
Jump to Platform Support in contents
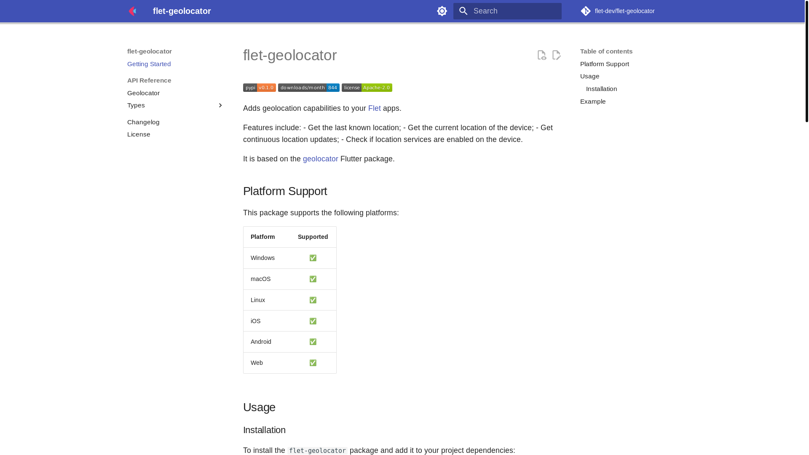605,64
